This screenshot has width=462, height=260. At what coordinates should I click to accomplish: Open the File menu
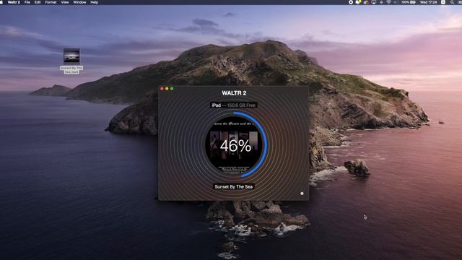[x=27, y=2]
